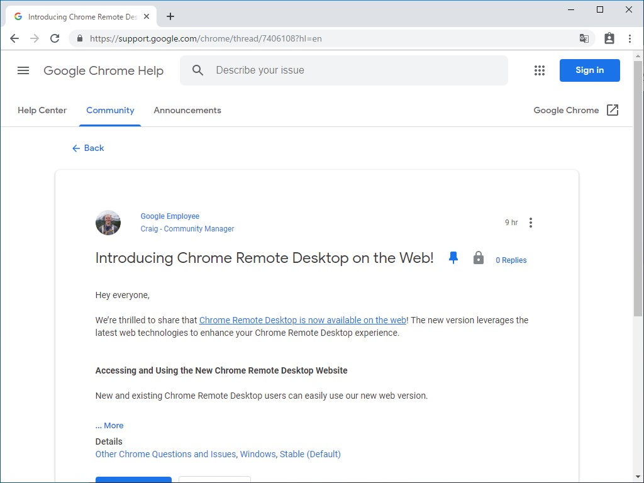
Task: Click the Accessing and Using subheading
Action: [221, 370]
